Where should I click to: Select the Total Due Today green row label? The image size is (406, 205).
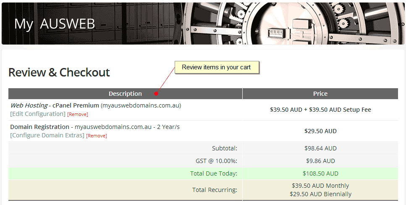214,173
